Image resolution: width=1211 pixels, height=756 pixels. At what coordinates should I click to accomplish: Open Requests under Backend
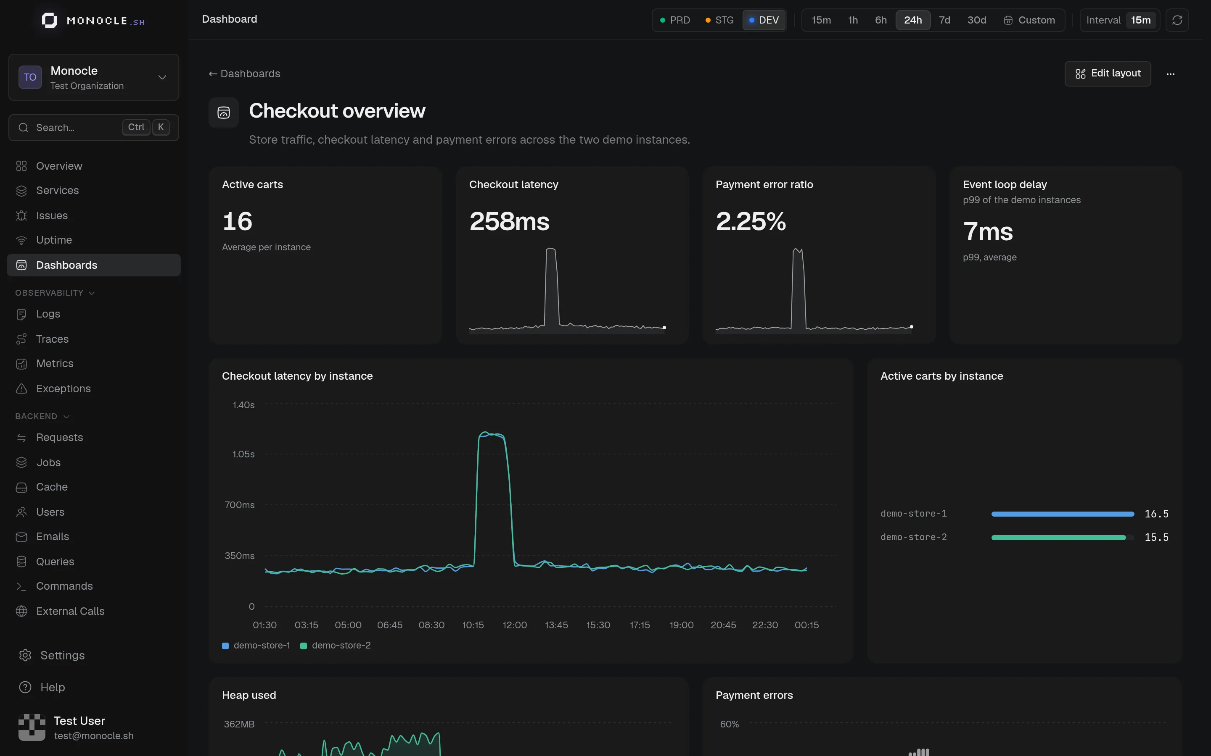[x=94, y=438]
